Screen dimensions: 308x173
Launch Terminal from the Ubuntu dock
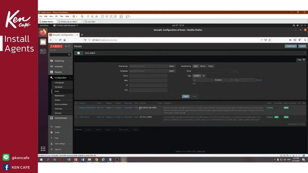[43, 51]
